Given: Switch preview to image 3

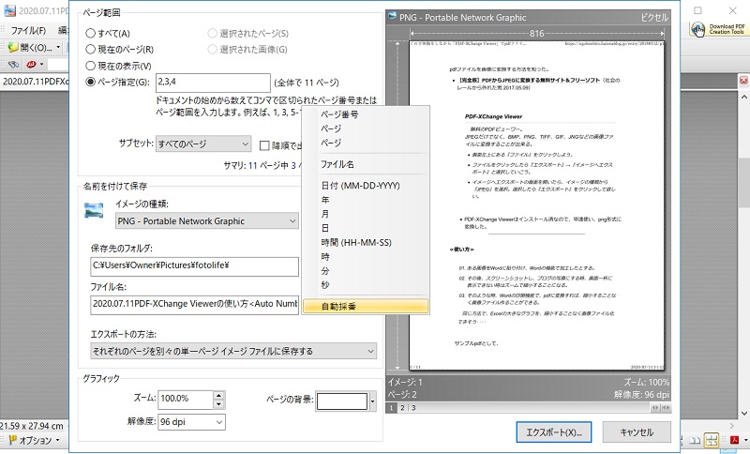Looking at the screenshot, I should [413, 408].
